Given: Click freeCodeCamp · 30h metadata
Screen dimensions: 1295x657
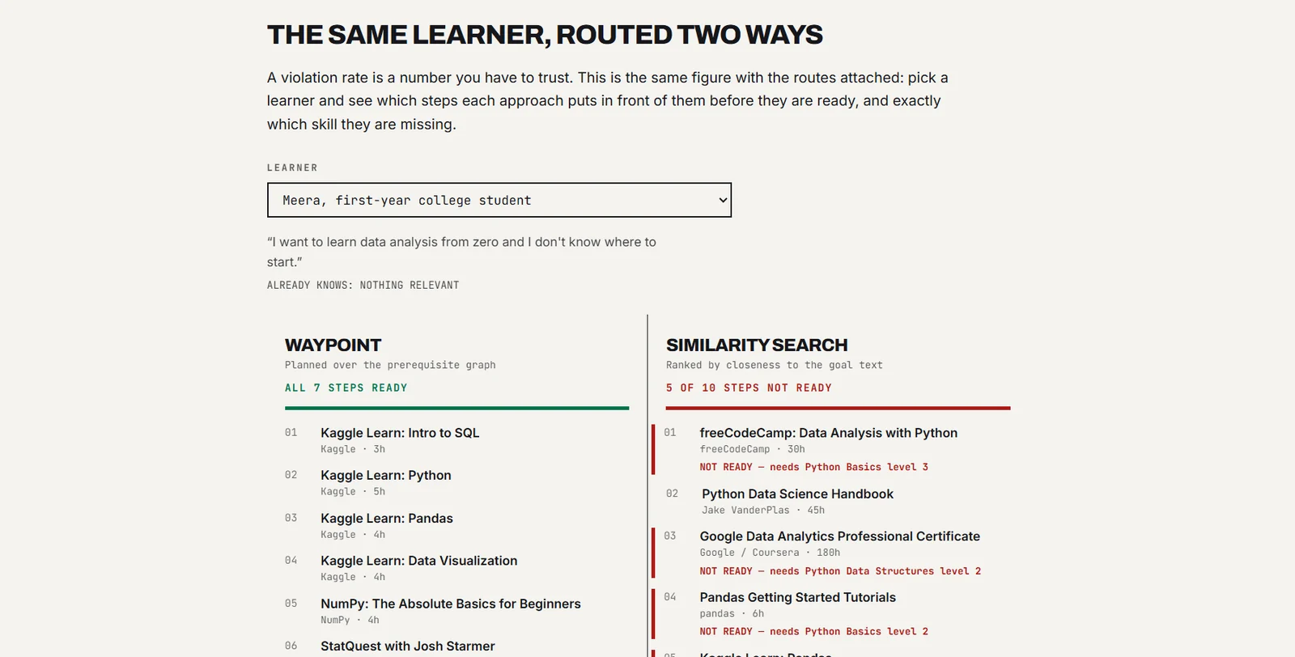Looking at the screenshot, I should (x=752, y=449).
